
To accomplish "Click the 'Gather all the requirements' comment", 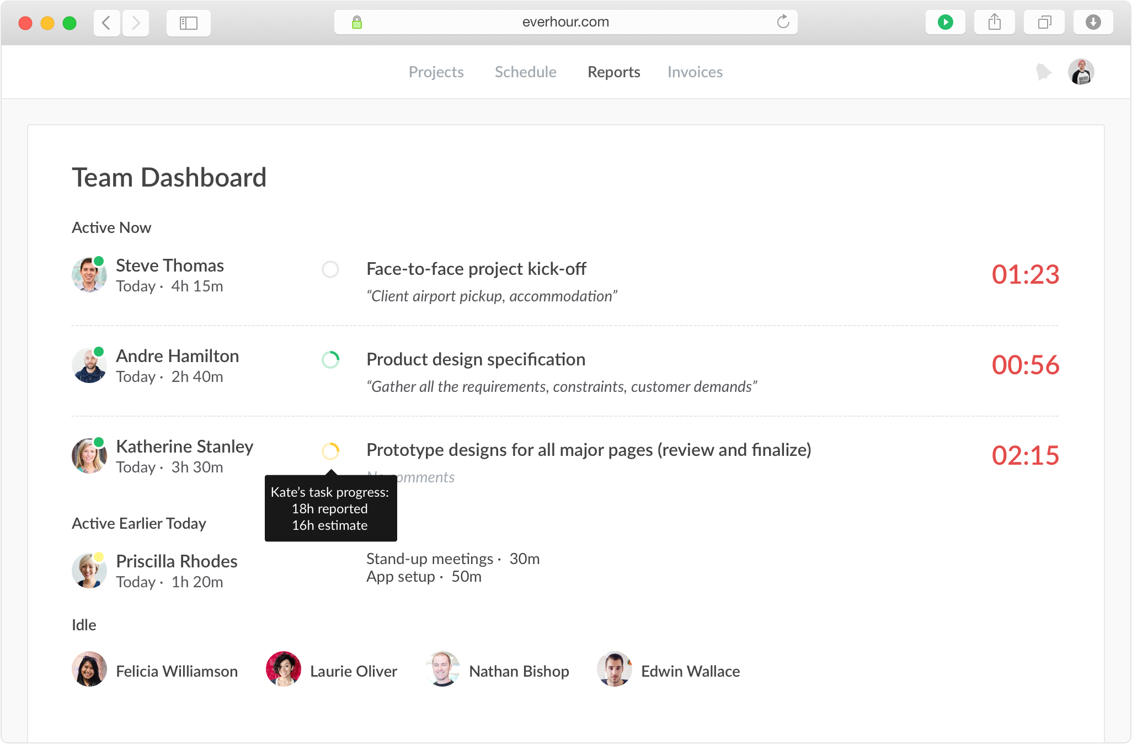I will coord(562,387).
